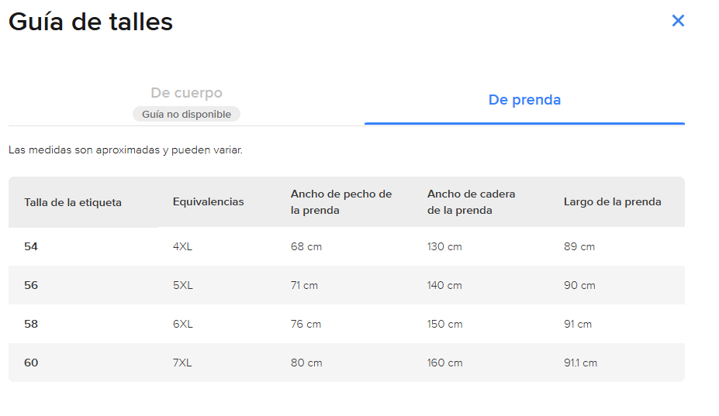
Task: Click the 4XL equivalence cell
Action: pyautogui.click(x=182, y=246)
